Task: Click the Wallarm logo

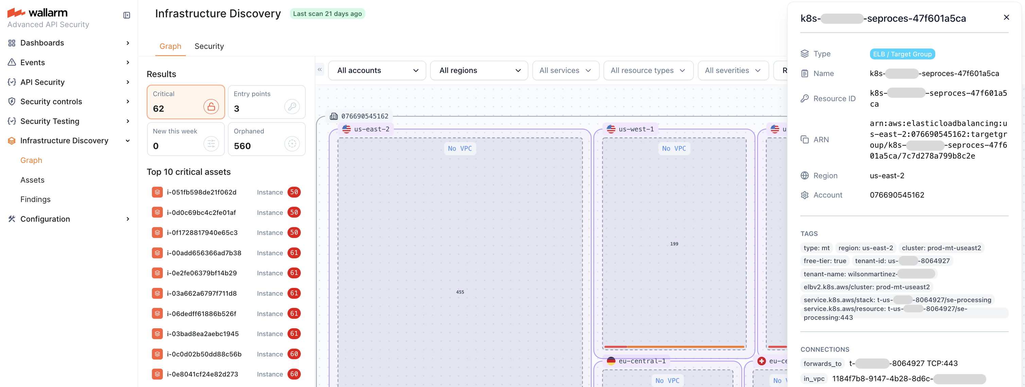Action: click(37, 13)
